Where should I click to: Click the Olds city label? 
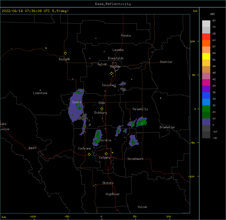(102, 103)
